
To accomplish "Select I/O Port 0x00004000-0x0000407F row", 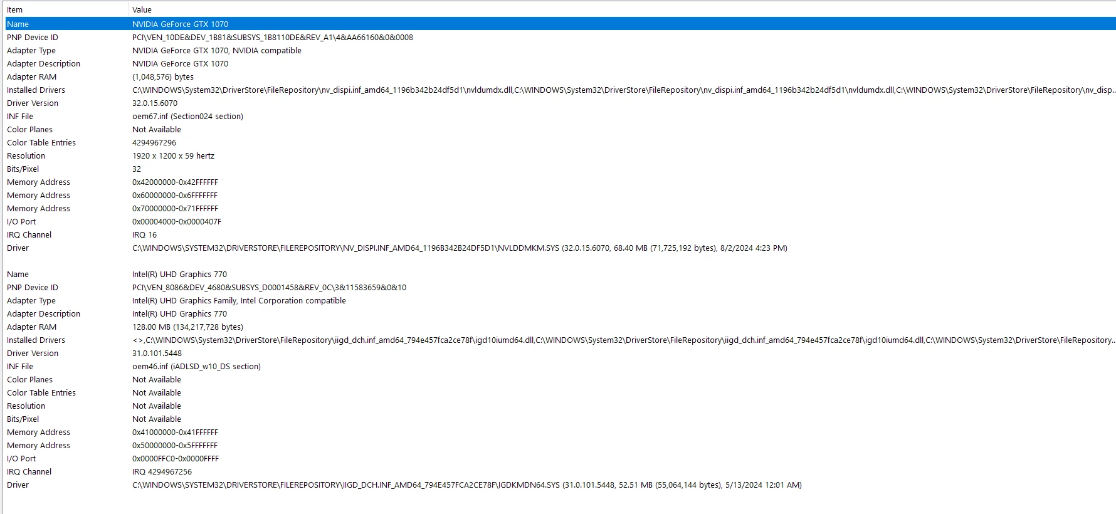I will [561, 221].
